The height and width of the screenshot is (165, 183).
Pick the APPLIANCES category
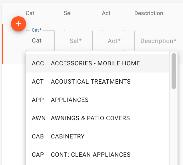tap(98, 100)
